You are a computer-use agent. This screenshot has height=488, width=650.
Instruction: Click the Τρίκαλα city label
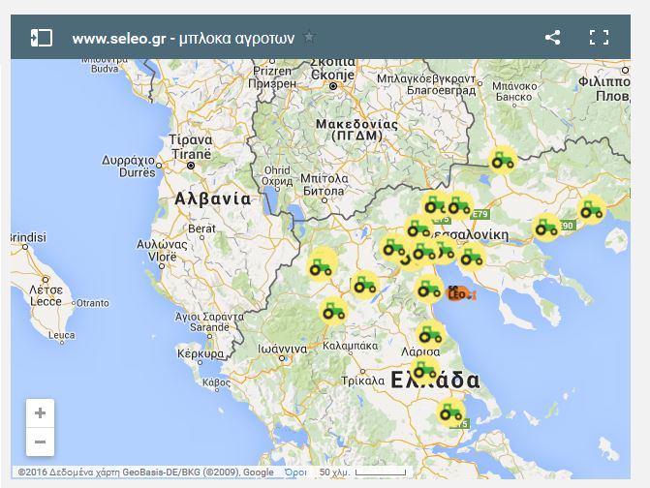(x=362, y=381)
